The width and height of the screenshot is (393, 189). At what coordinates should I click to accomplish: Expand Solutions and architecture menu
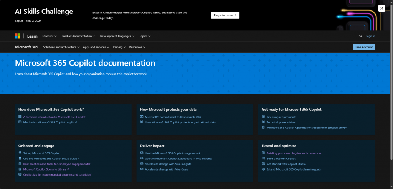point(61,47)
